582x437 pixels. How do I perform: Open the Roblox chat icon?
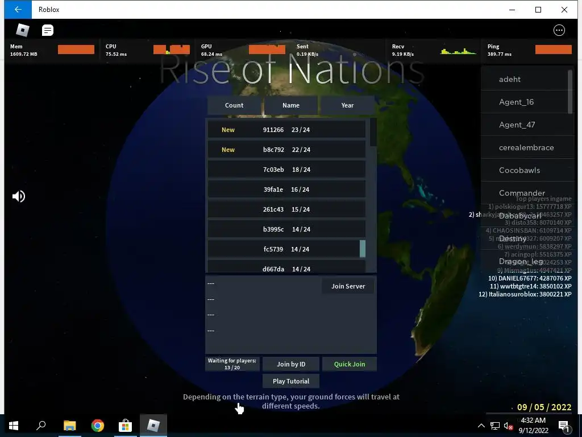point(48,30)
